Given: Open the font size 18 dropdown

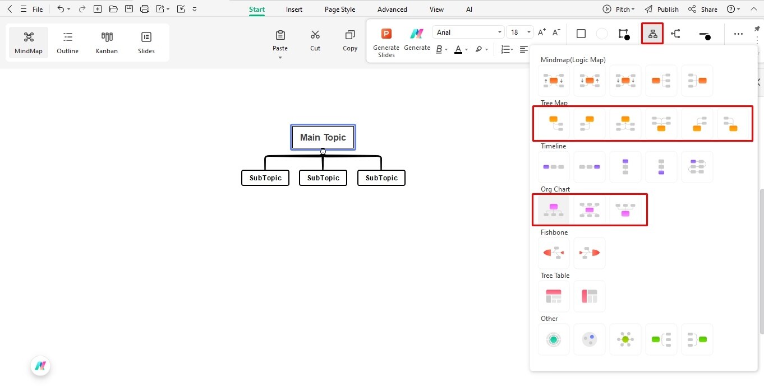Looking at the screenshot, I should tap(519, 32).
